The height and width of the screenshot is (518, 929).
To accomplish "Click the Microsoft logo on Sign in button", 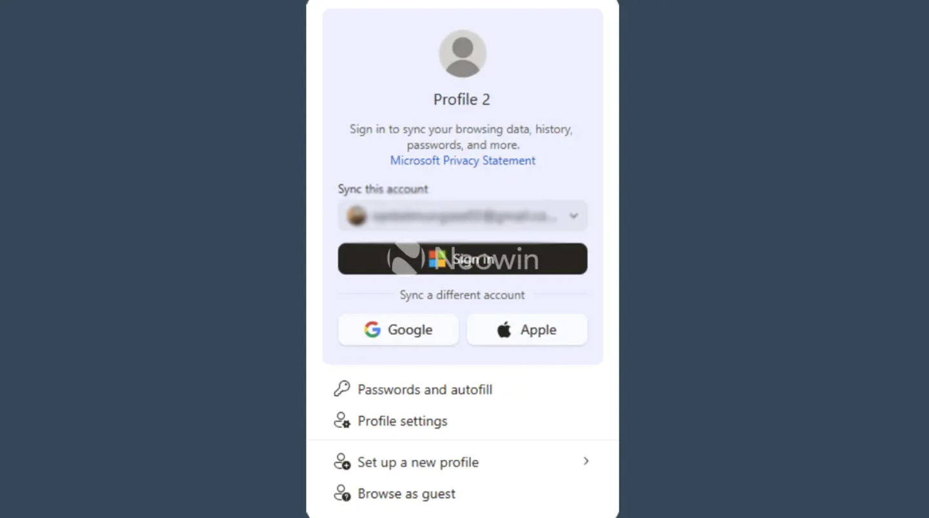I will pyautogui.click(x=437, y=259).
